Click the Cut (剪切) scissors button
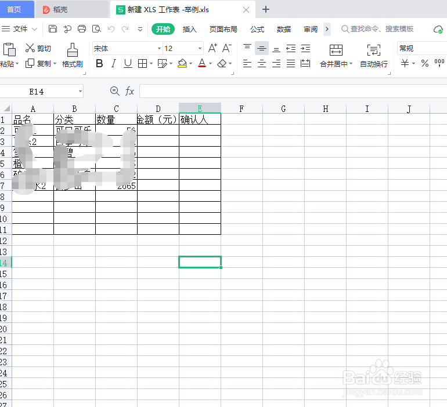This screenshot has height=407, width=447. [38, 48]
